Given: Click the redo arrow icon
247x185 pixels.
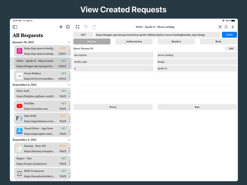Looking at the screenshot, I should 94,27.
